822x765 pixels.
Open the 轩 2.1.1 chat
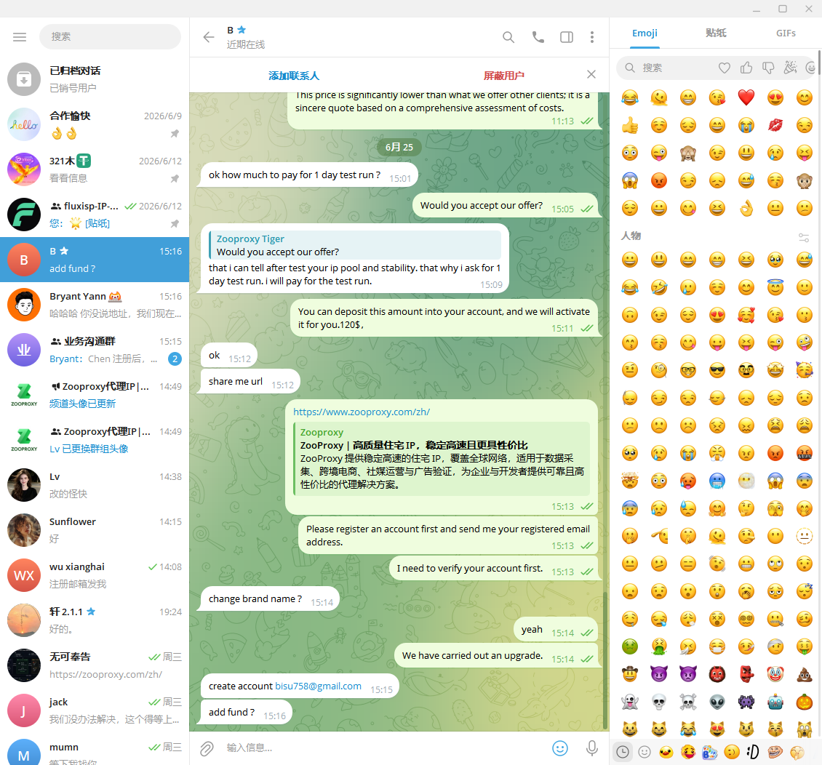tap(95, 620)
